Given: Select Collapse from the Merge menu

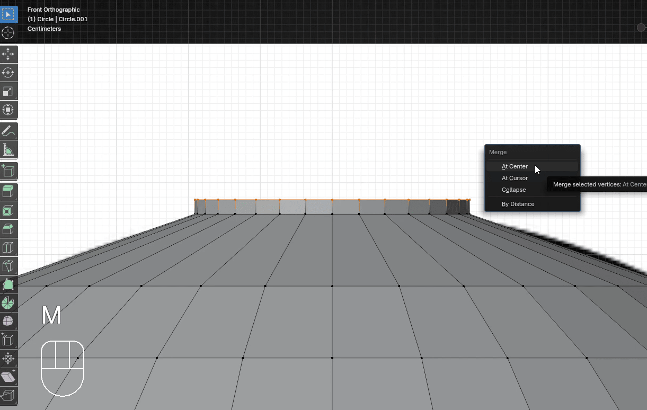Looking at the screenshot, I should [x=513, y=190].
